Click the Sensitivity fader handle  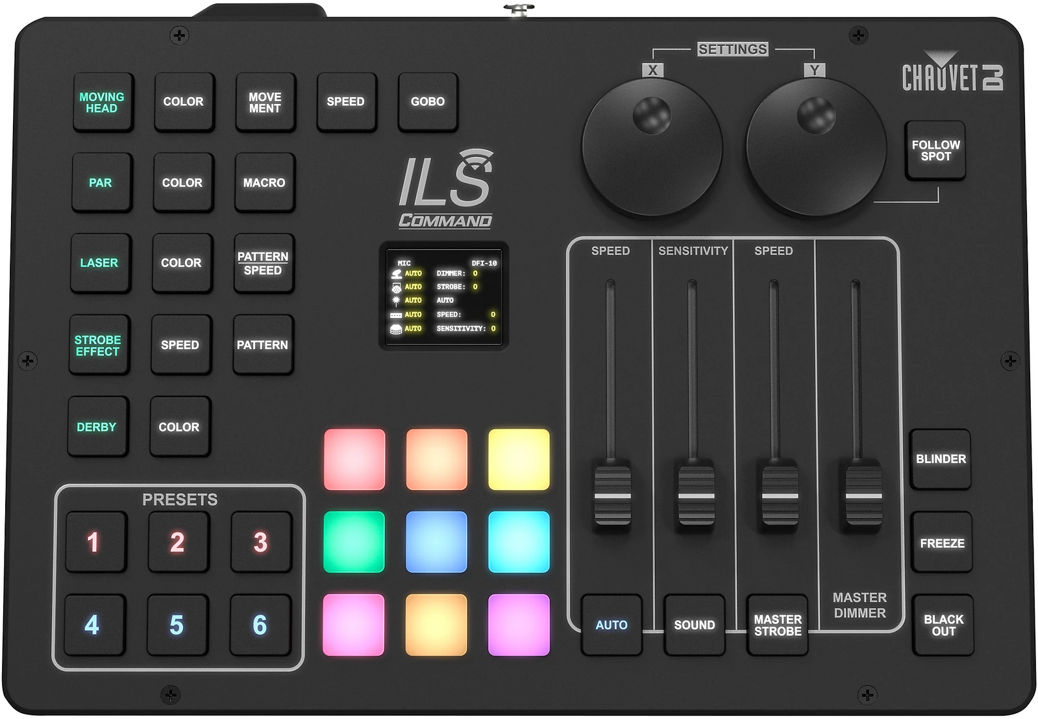coord(696,496)
